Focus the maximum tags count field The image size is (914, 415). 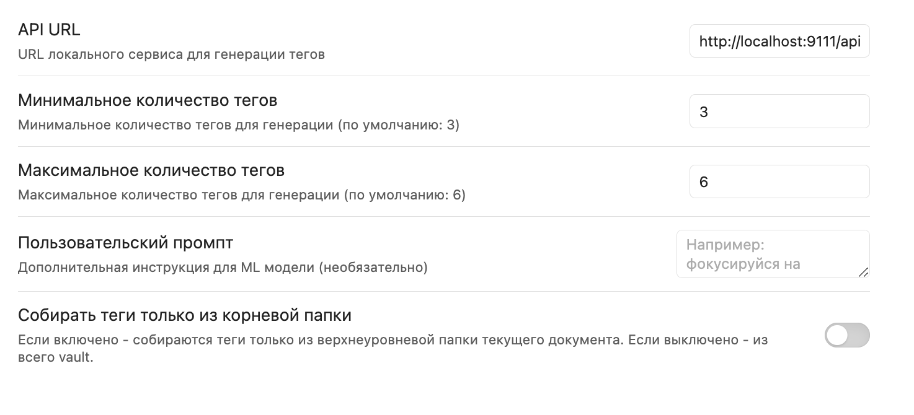coord(779,181)
